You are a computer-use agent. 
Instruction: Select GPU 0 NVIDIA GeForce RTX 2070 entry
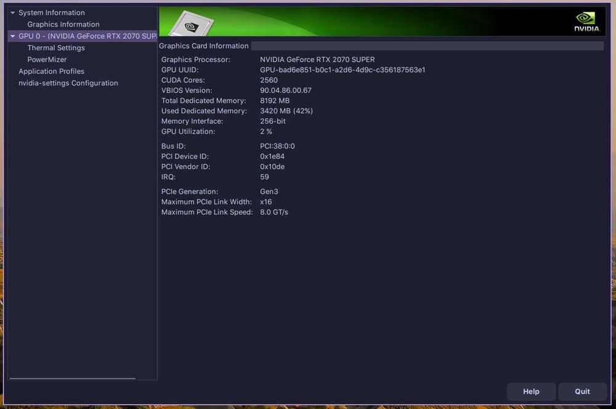click(83, 36)
